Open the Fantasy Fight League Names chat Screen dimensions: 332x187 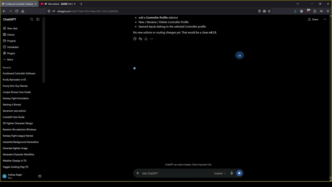point(18,136)
